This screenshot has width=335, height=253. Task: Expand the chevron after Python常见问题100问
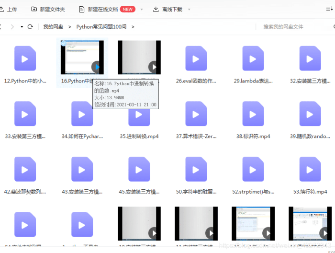tap(133, 27)
